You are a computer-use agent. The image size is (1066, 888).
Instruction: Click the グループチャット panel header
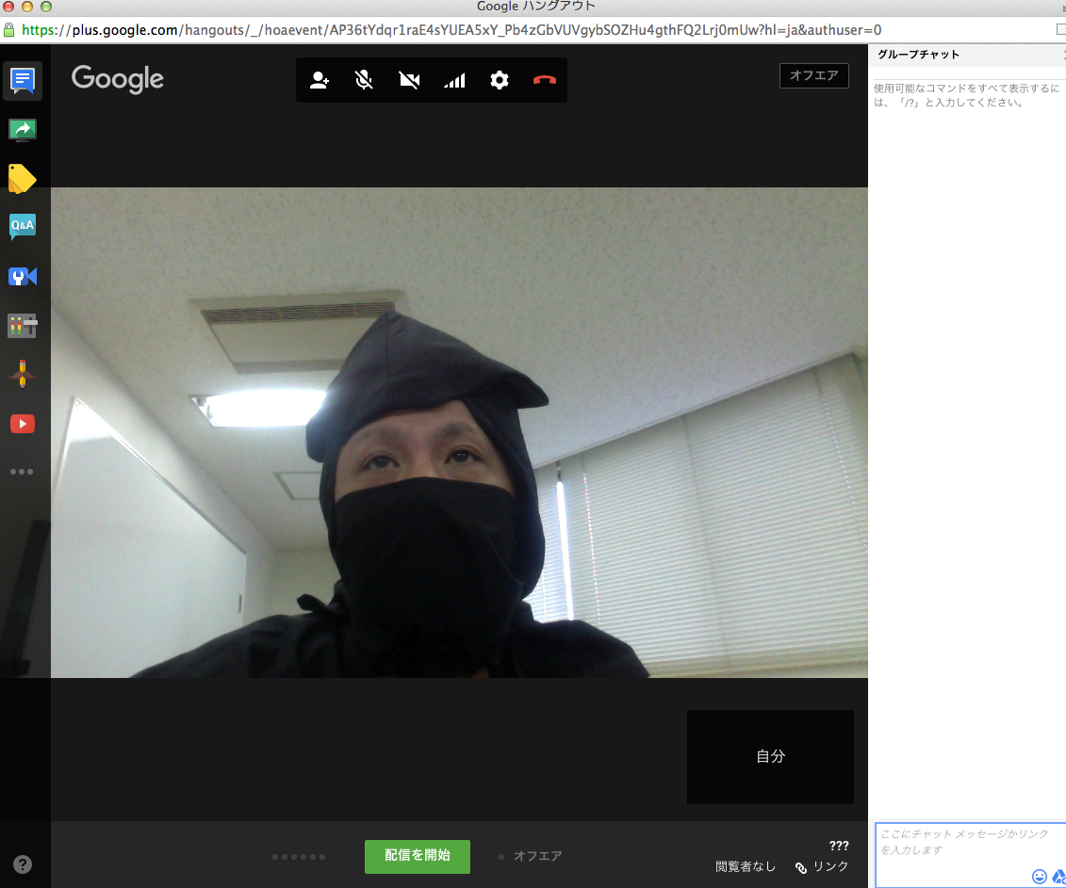click(918, 55)
